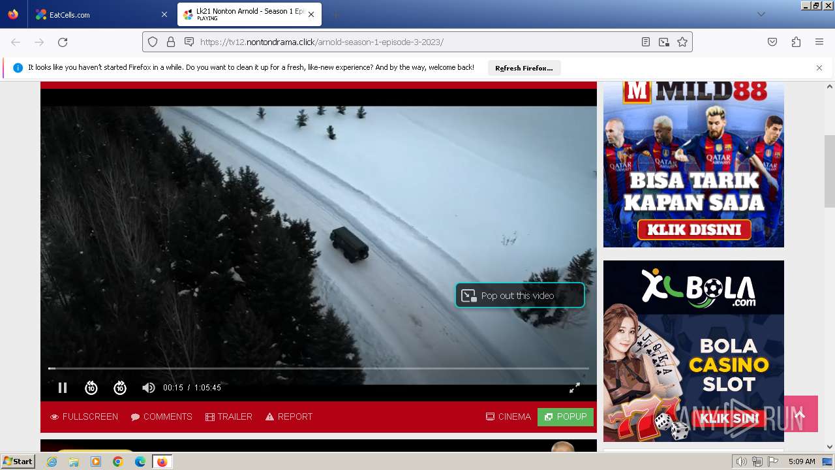This screenshot has height=470, width=835.
Task: Show the system clock 5:09 AM
Action: [802, 462]
